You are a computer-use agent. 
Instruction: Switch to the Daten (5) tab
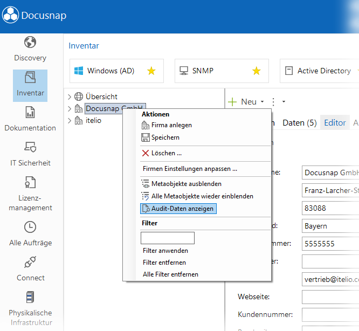pos(300,123)
